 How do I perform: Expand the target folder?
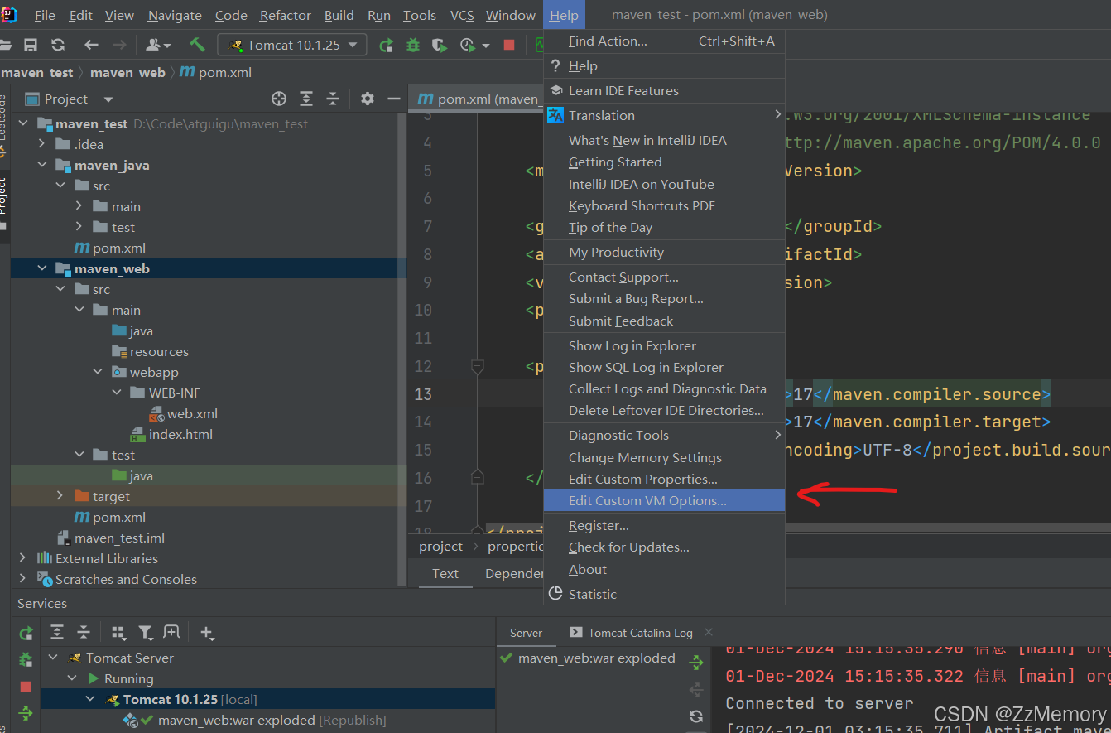[60, 496]
